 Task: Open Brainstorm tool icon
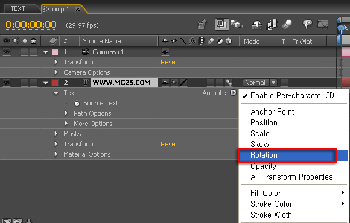click(307, 24)
